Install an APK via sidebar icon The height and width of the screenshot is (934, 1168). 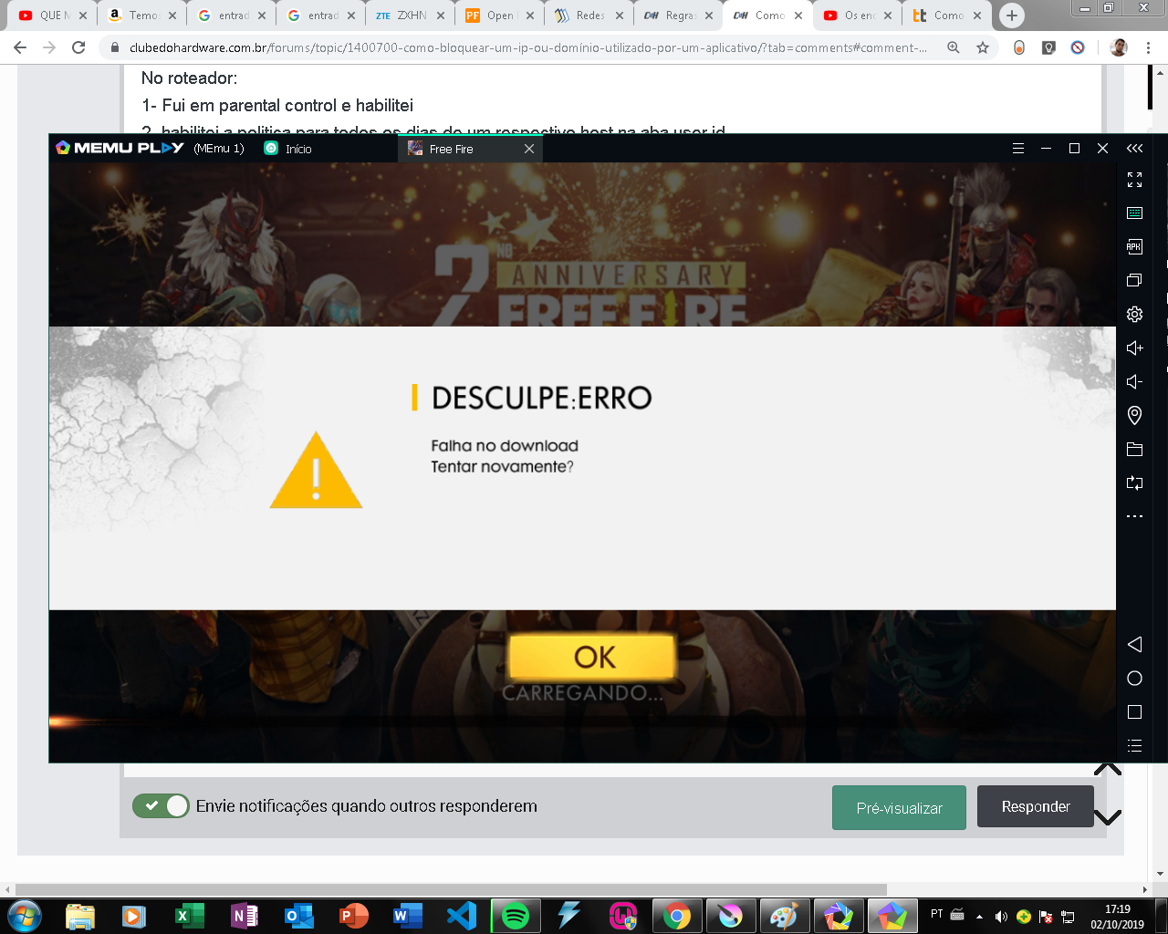tap(1134, 246)
